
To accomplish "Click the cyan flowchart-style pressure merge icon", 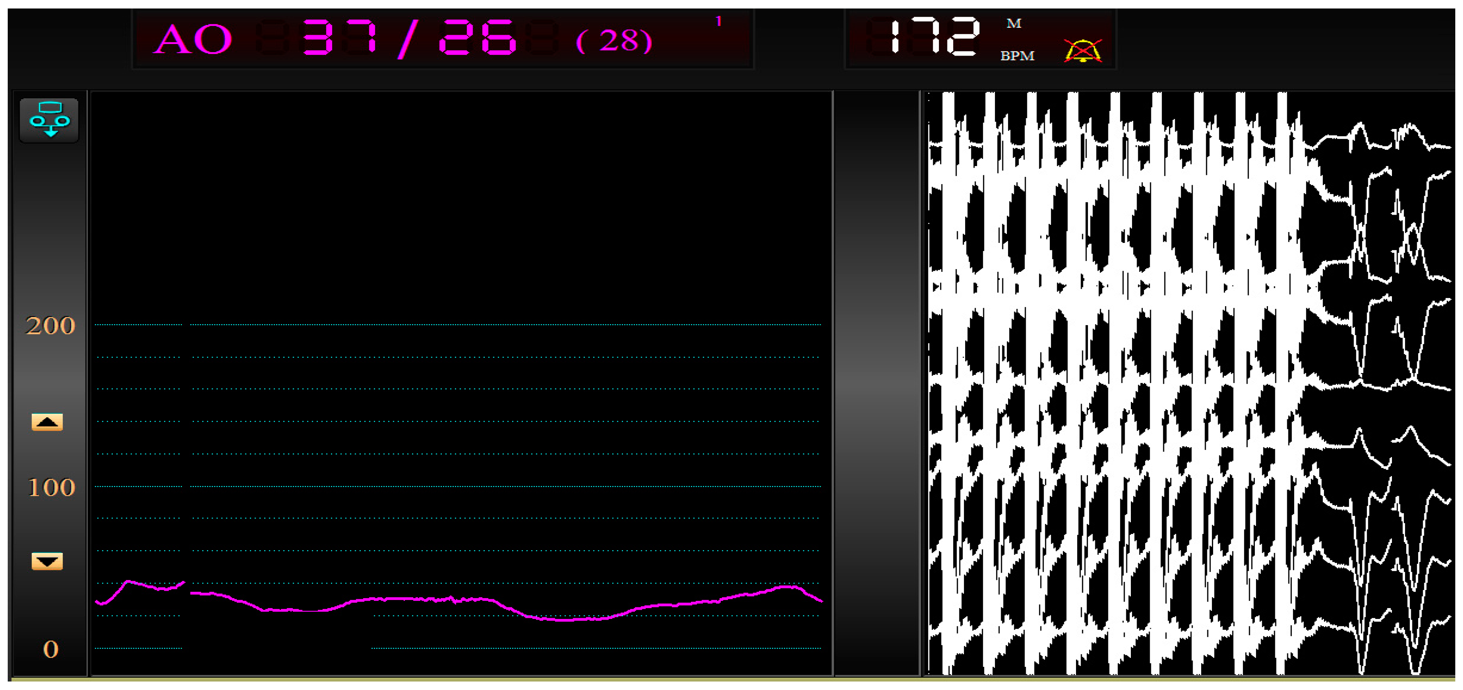I will [49, 119].
